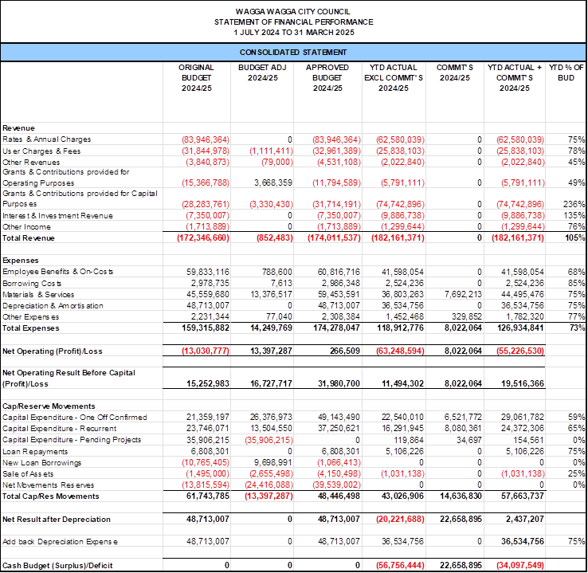Screen dimensions: 588x573
Task: Click Cash Budget final value (34,097,549)
Action: [520, 565]
